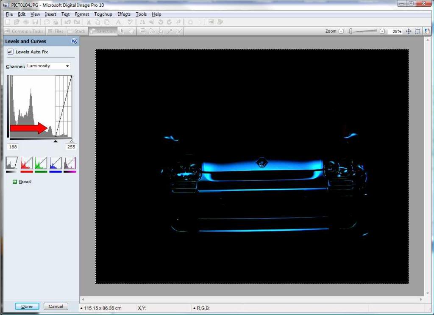This screenshot has width=434, height=315.
Task: Select the blue channel histogram thumbnail
Action: tap(56, 163)
